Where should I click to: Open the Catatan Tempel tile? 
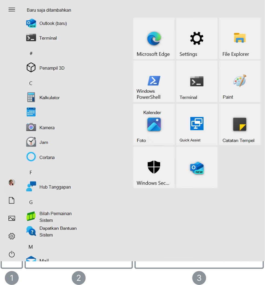tap(240, 125)
